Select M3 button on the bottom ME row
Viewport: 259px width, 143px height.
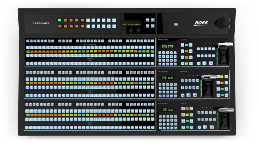(108, 115)
